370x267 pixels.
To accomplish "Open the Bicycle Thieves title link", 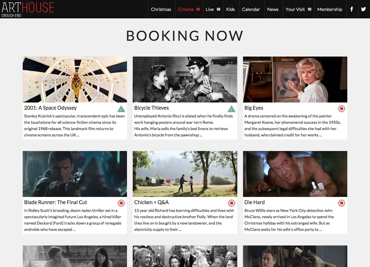I will pyautogui.click(x=151, y=108).
